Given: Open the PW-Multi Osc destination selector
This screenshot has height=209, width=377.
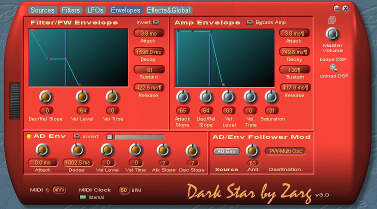Looking at the screenshot, I should click(x=285, y=151).
